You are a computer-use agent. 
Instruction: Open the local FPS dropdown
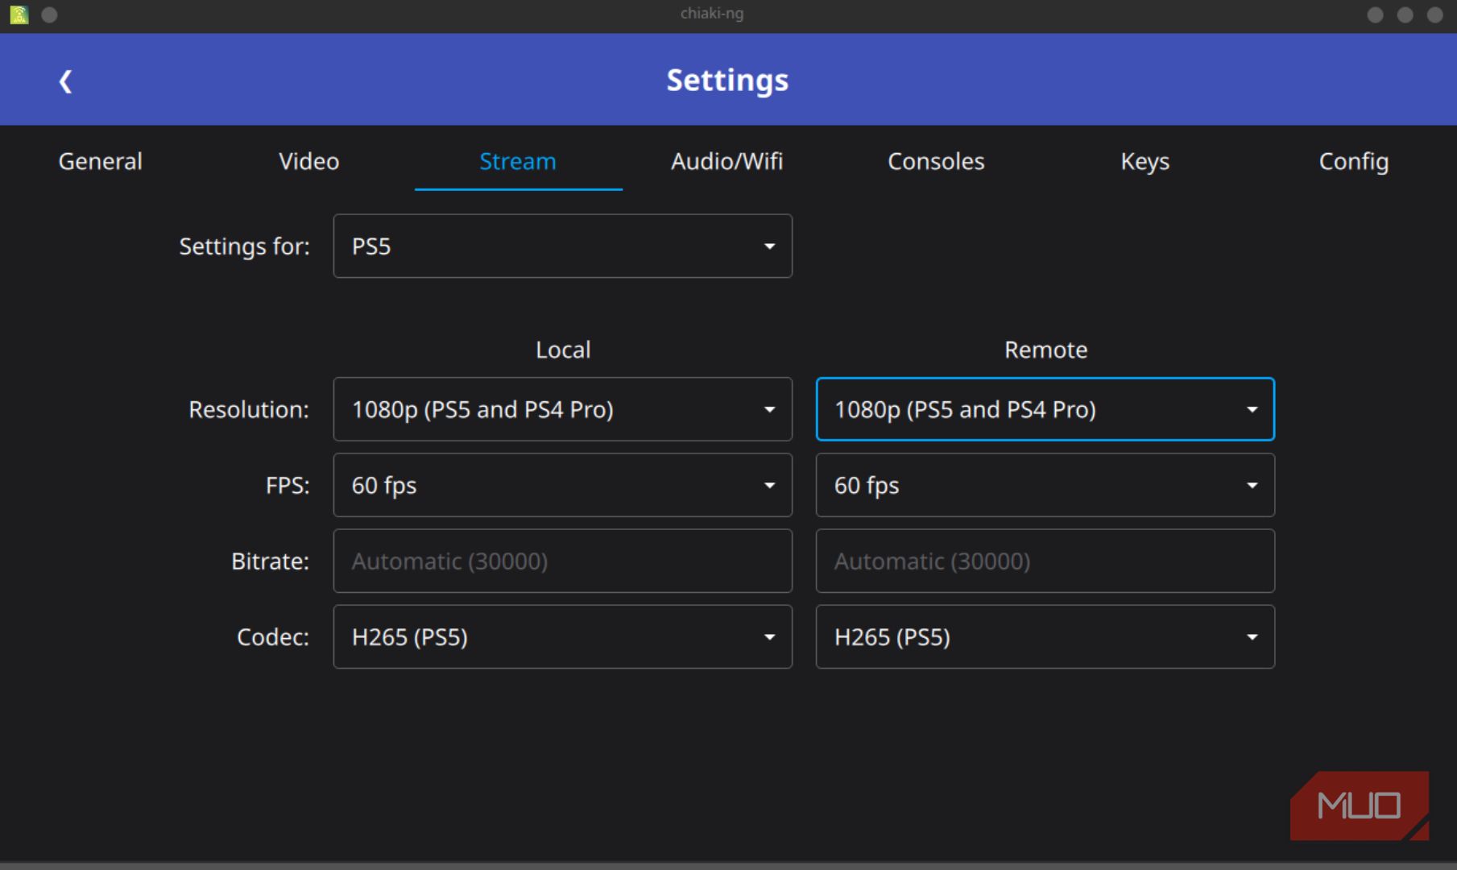pyautogui.click(x=562, y=485)
